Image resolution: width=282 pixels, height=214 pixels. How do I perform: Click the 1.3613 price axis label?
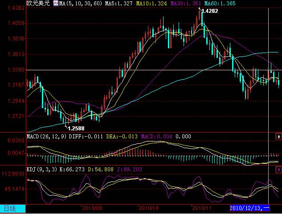(16, 54)
